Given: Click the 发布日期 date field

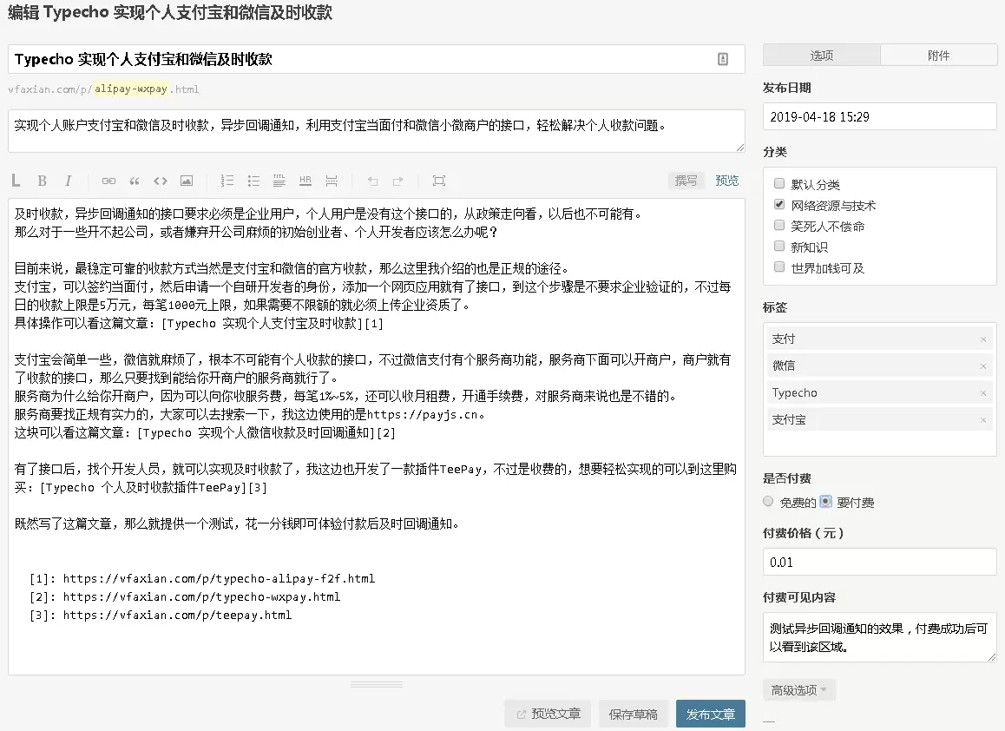Looking at the screenshot, I should [x=880, y=116].
